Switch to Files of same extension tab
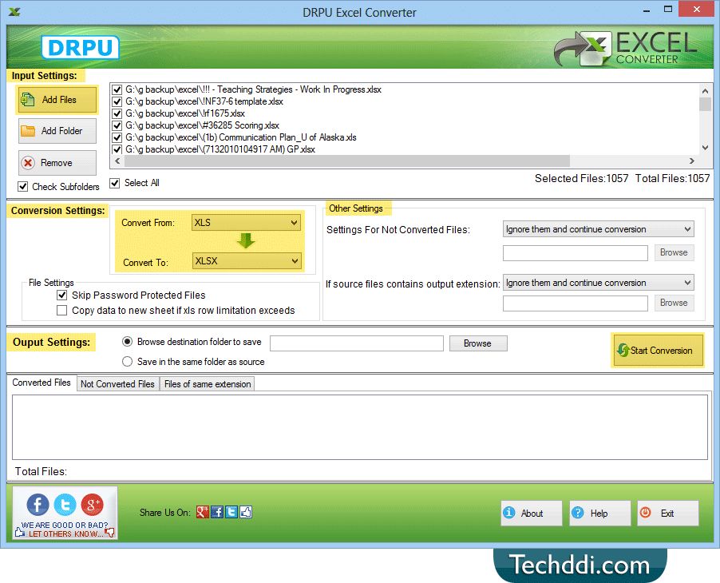The image size is (720, 583). [x=208, y=384]
